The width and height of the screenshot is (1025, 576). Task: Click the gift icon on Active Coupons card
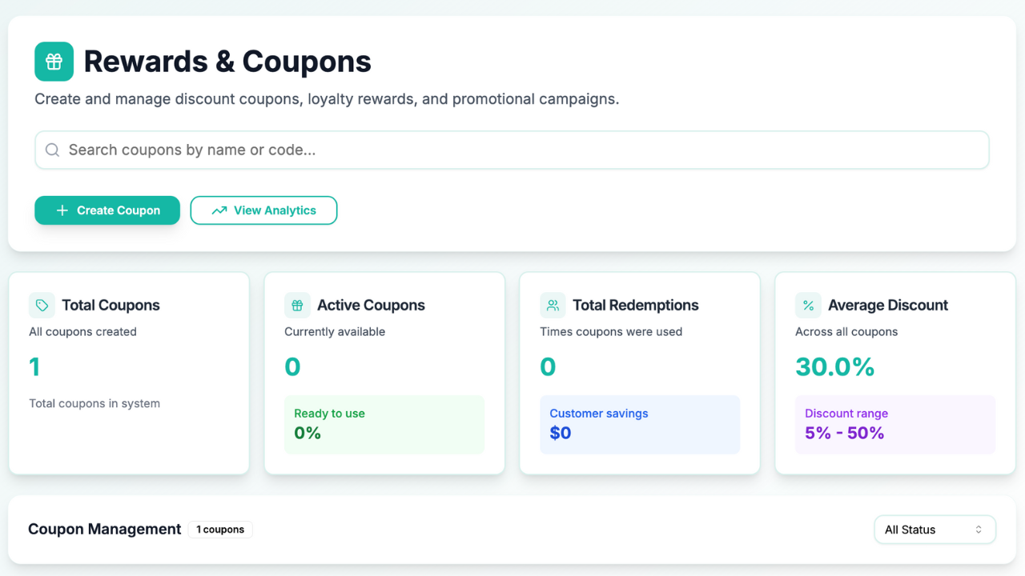coord(296,305)
